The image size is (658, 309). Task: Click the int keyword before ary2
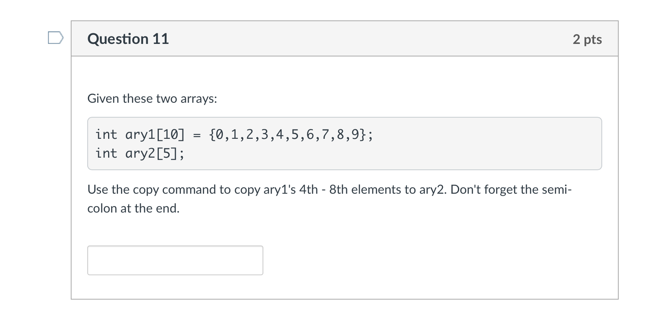coord(106,154)
